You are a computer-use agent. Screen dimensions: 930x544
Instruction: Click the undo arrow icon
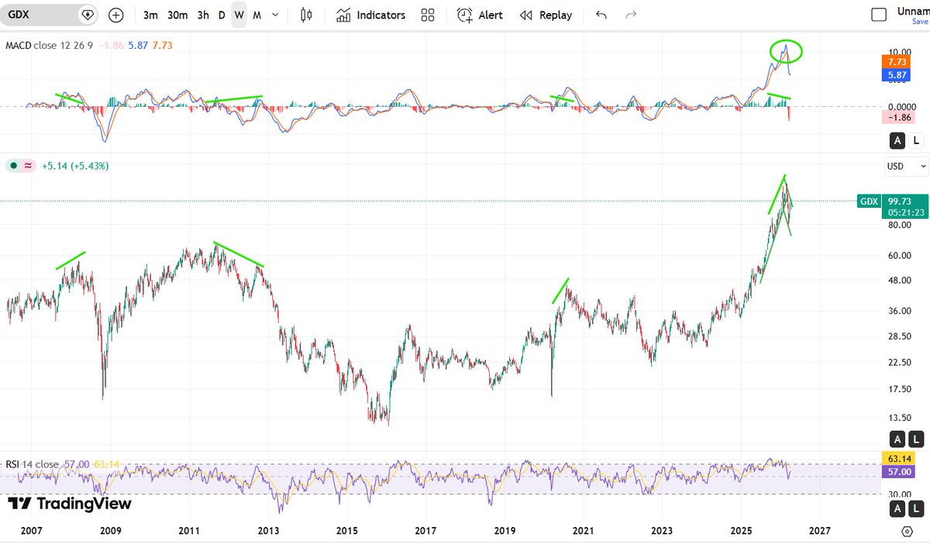(x=601, y=15)
